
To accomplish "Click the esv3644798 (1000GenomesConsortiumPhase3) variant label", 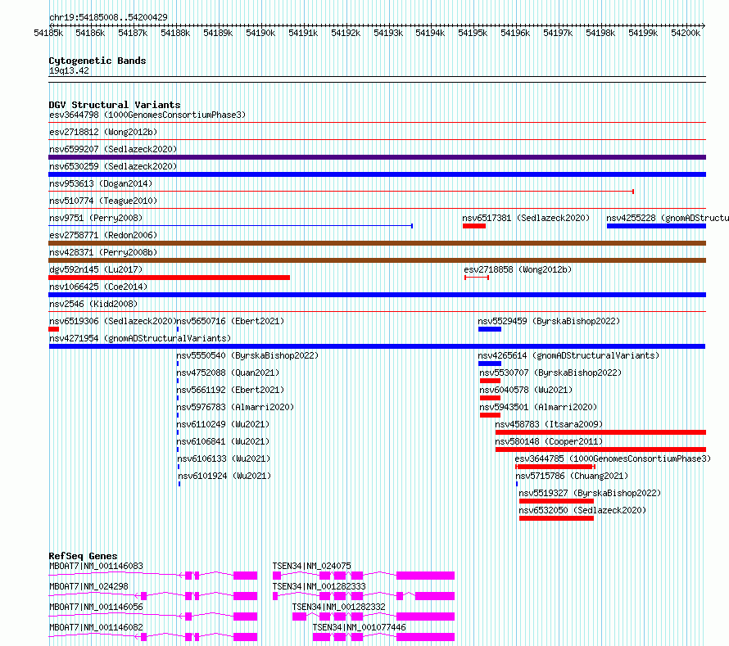I will click(147, 115).
